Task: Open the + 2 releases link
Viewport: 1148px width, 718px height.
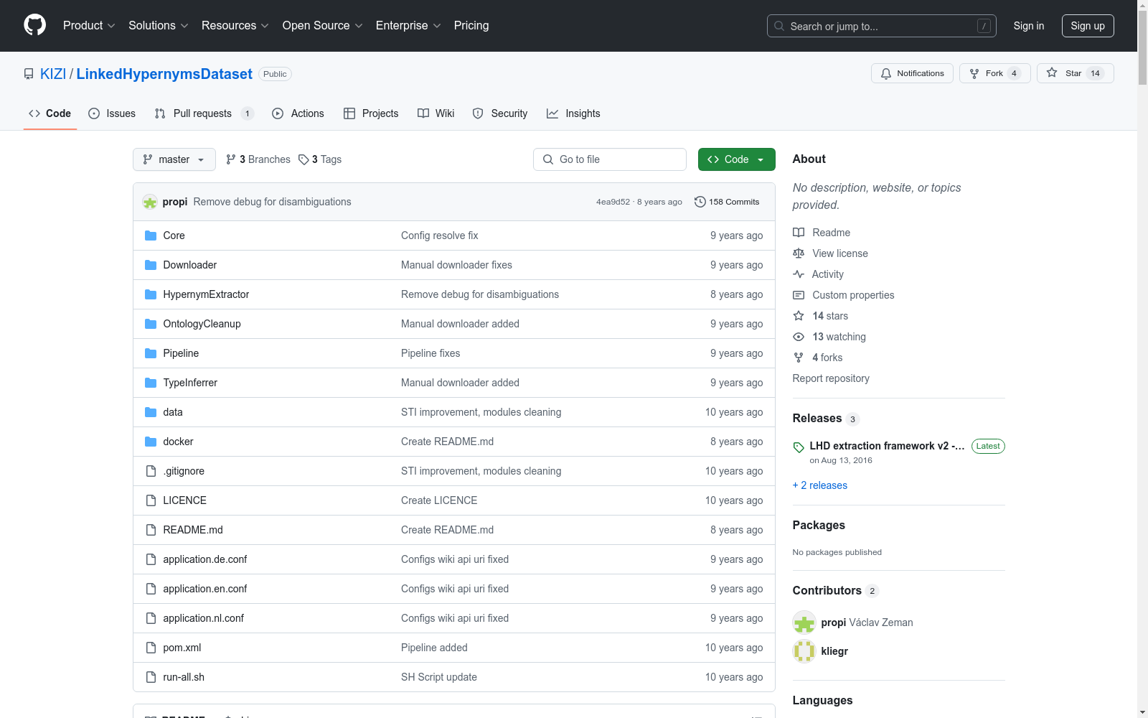Action: pos(820,485)
